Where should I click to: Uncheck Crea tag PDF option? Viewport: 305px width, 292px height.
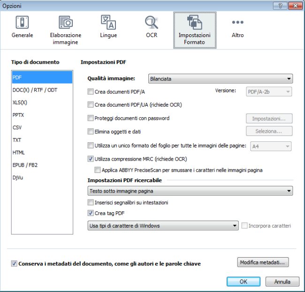91,213
